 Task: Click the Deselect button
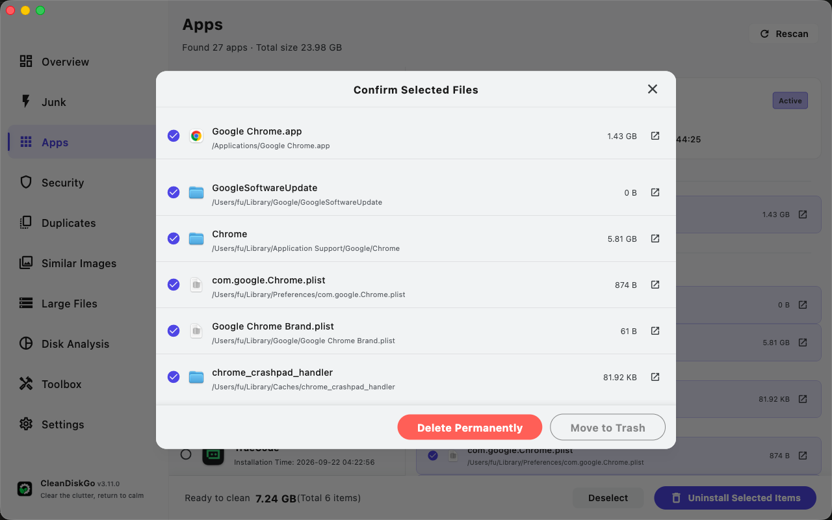[x=608, y=498]
